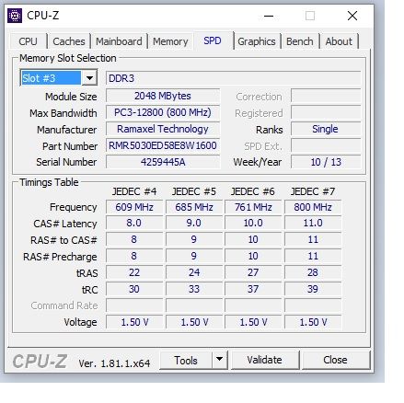Click the JEDEC #6 column header
Viewport: 404px width, 403px height.
pos(253,191)
